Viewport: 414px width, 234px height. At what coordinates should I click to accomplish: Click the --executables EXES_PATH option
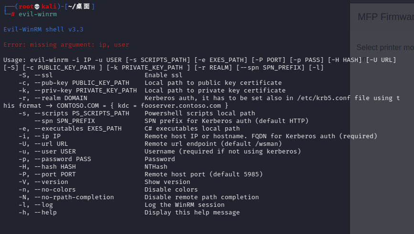coord(70,129)
